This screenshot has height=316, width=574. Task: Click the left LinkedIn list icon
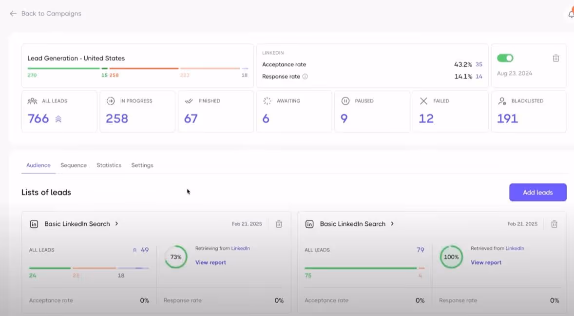click(34, 224)
